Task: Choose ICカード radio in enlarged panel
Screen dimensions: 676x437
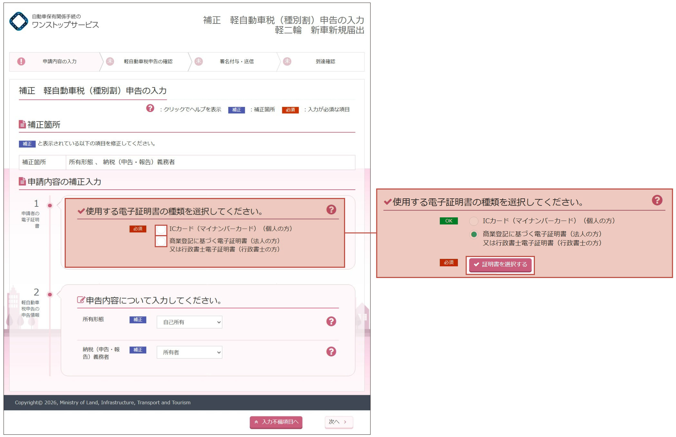Action: [x=474, y=221]
